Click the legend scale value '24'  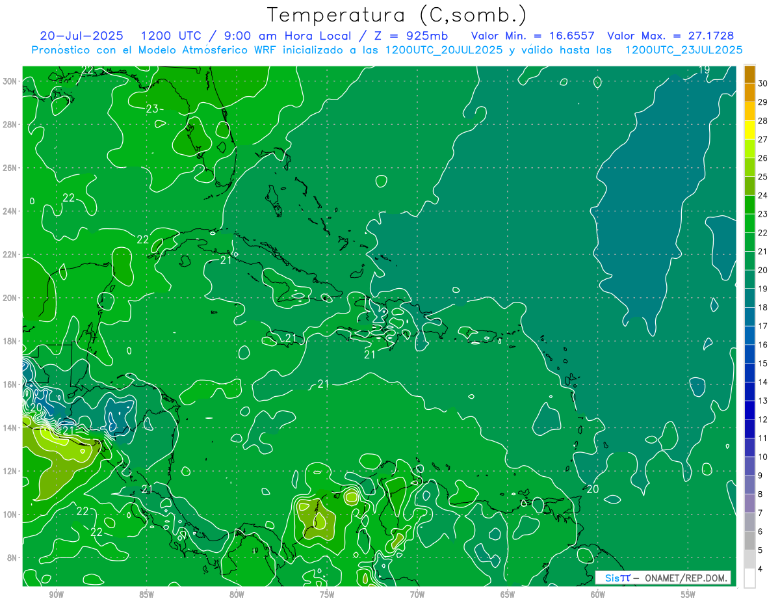pyautogui.click(x=763, y=195)
